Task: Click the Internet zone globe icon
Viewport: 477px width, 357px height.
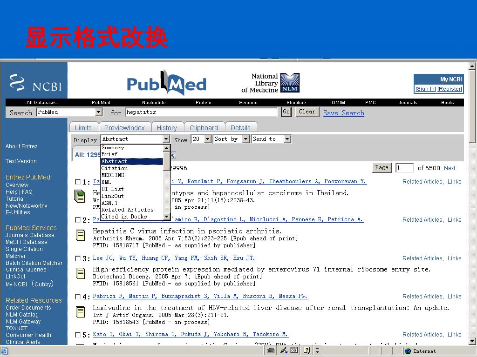Action: (x=408, y=351)
